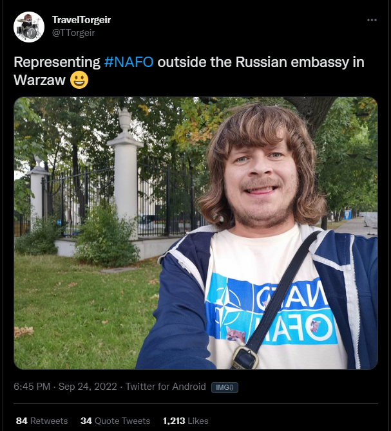Open the @TTorgeir handle link
The image size is (391, 431).
coord(73,33)
